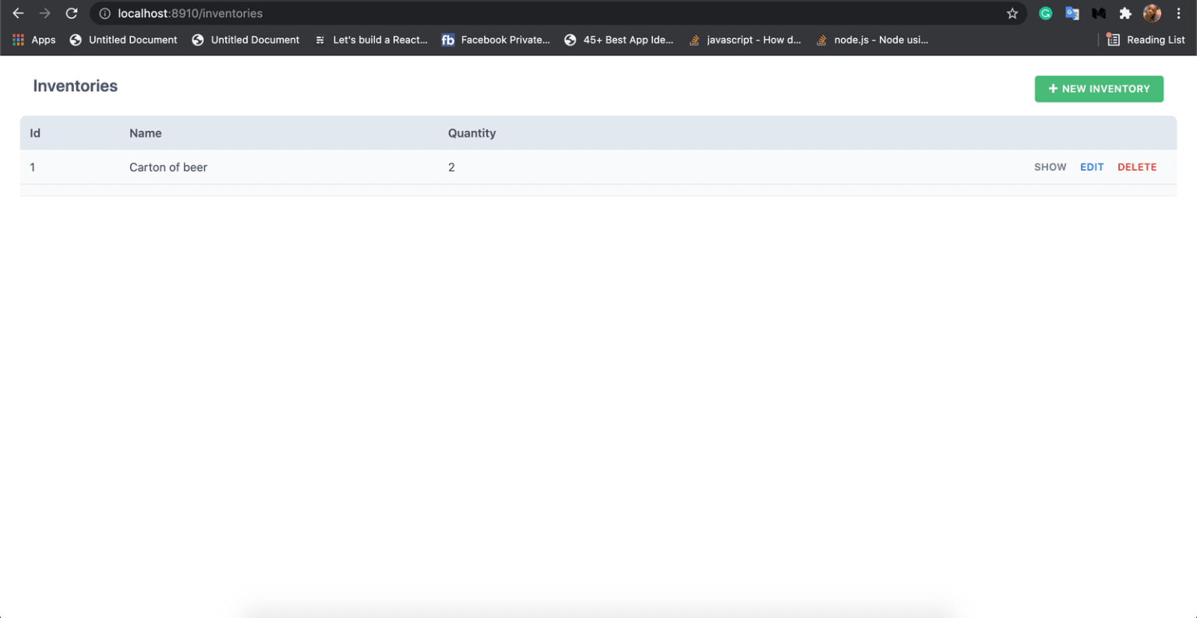The image size is (1197, 618).
Task: Open Chrome's three-dot menu
Action: [1178, 13]
